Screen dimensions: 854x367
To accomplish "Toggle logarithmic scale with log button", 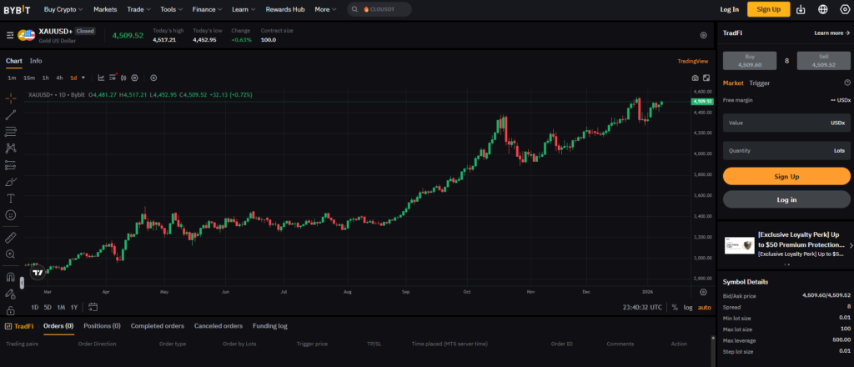I will [x=687, y=307].
